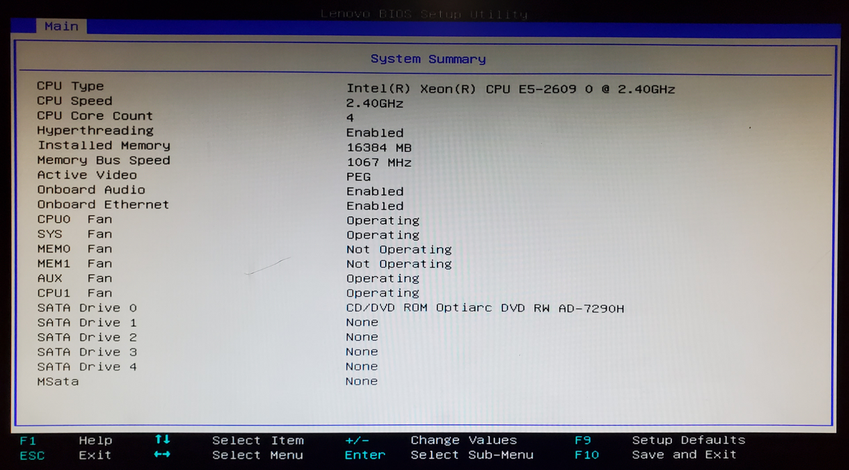Click the CPU Type row label
Image resolution: width=849 pixels, height=470 pixels.
[70, 86]
